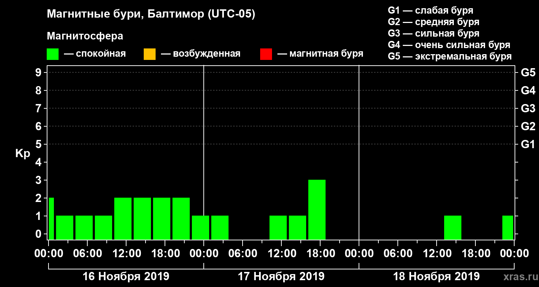The height and width of the screenshot is (287, 539).
Task: Click the '18 Ноября 2019' date label
Action: click(x=436, y=277)
